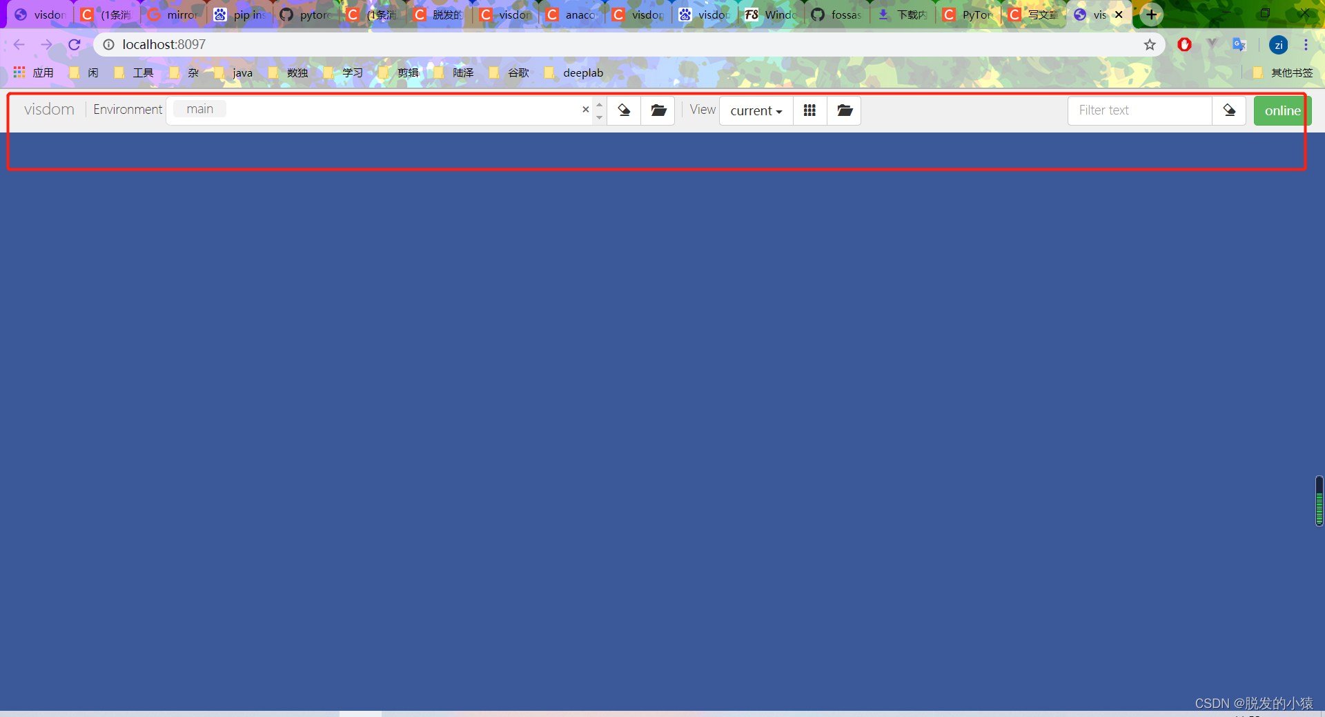The image size is (1325, 717).
Task: Open the 学习 bookmark folder
Action: 344,72
